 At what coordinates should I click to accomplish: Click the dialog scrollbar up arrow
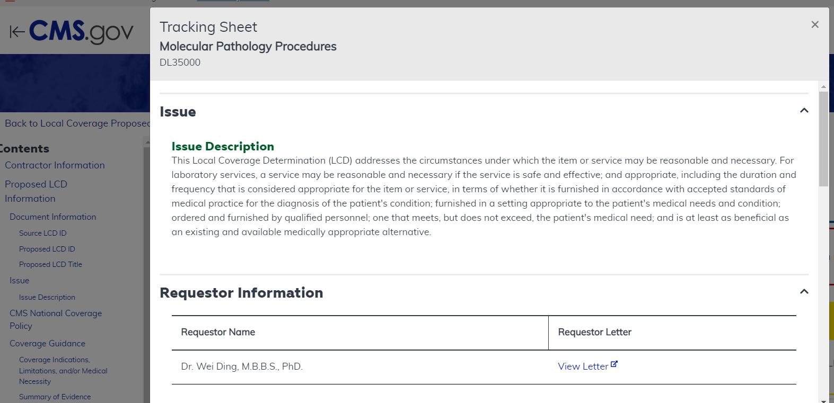tap(823, 86)
